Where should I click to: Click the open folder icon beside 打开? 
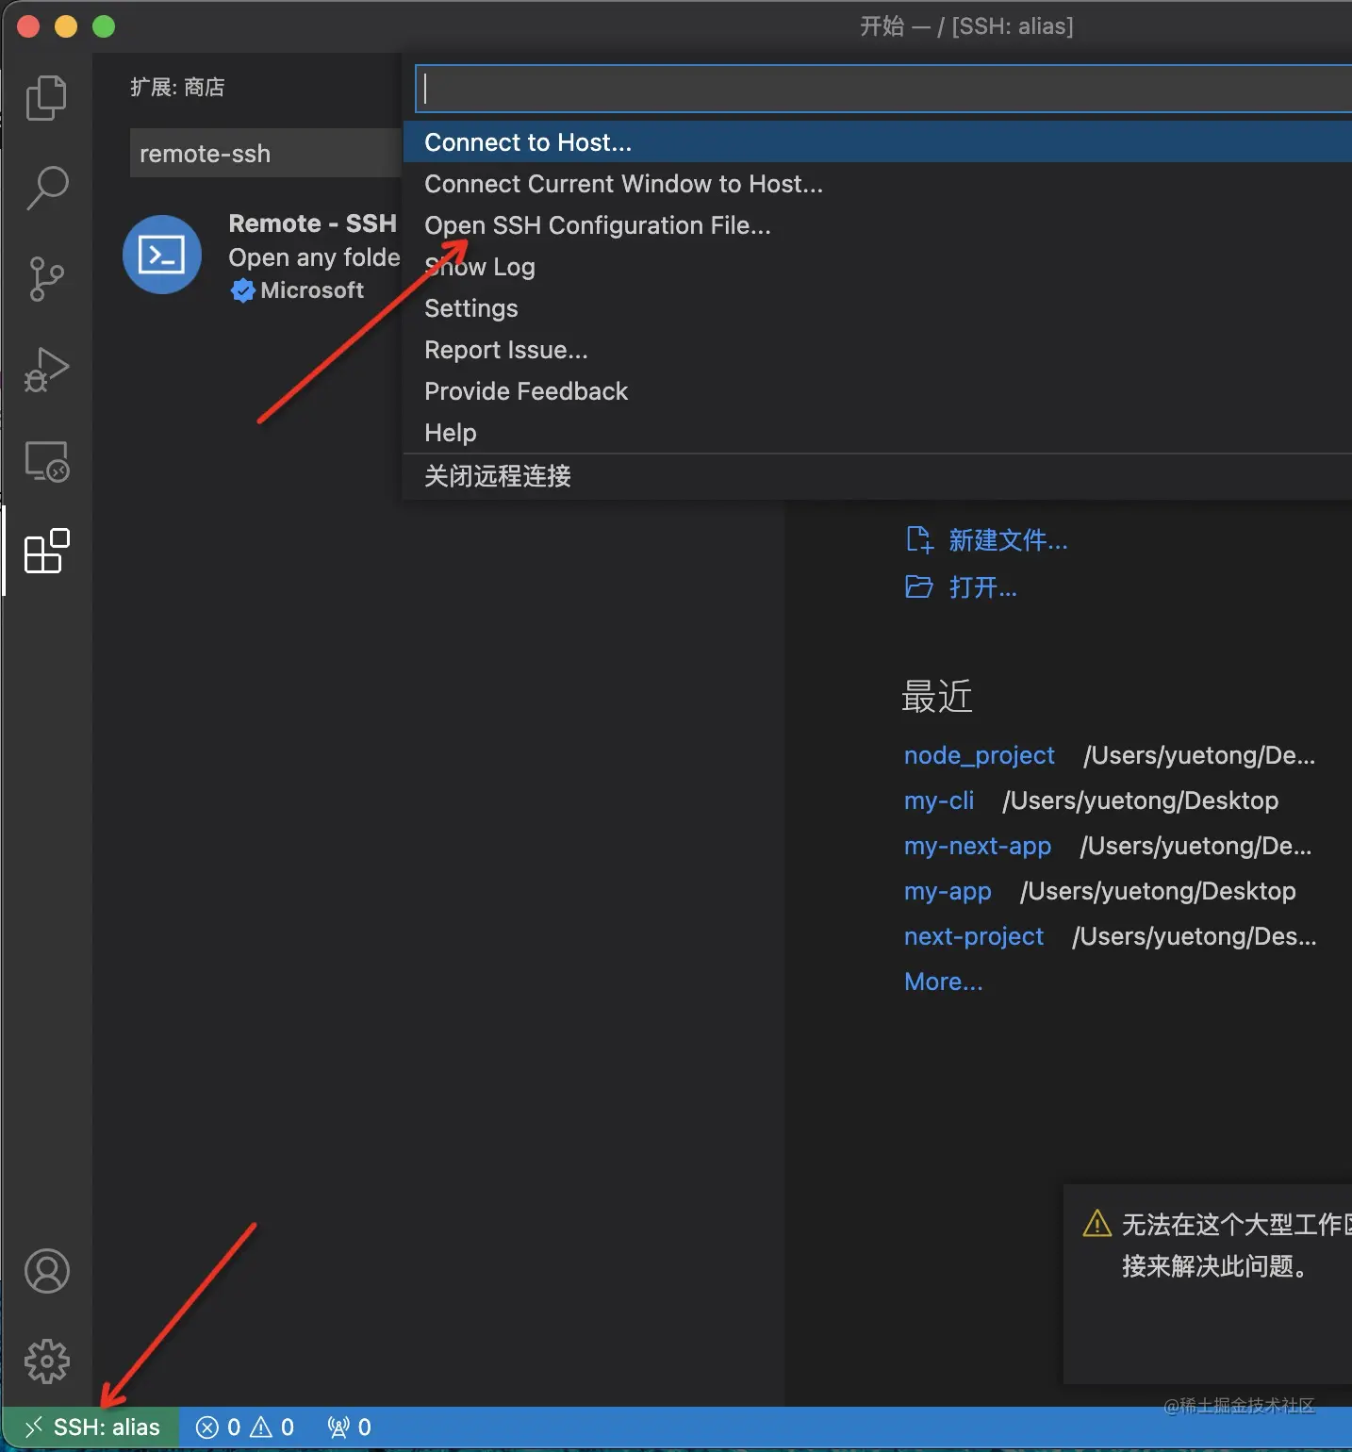(x=918, y=586)
